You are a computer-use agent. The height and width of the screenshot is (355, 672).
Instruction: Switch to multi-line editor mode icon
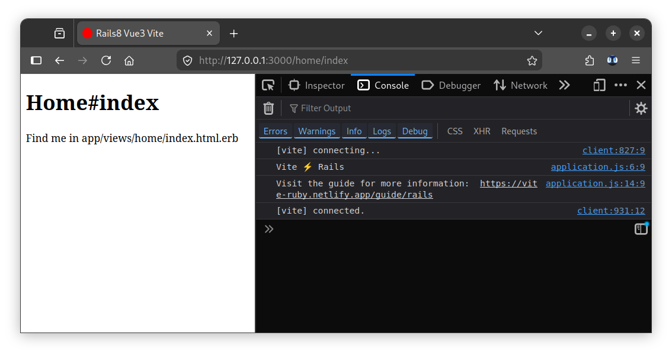pos(641,229)
